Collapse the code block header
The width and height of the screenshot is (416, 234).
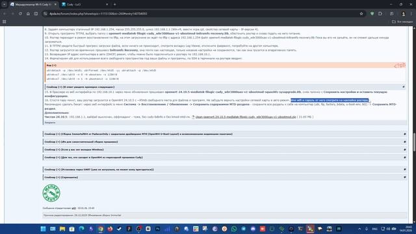pos(225,65)
